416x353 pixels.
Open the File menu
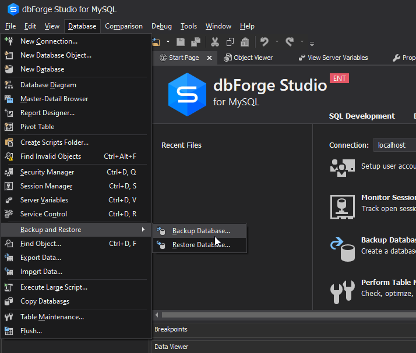pos(10,26)
